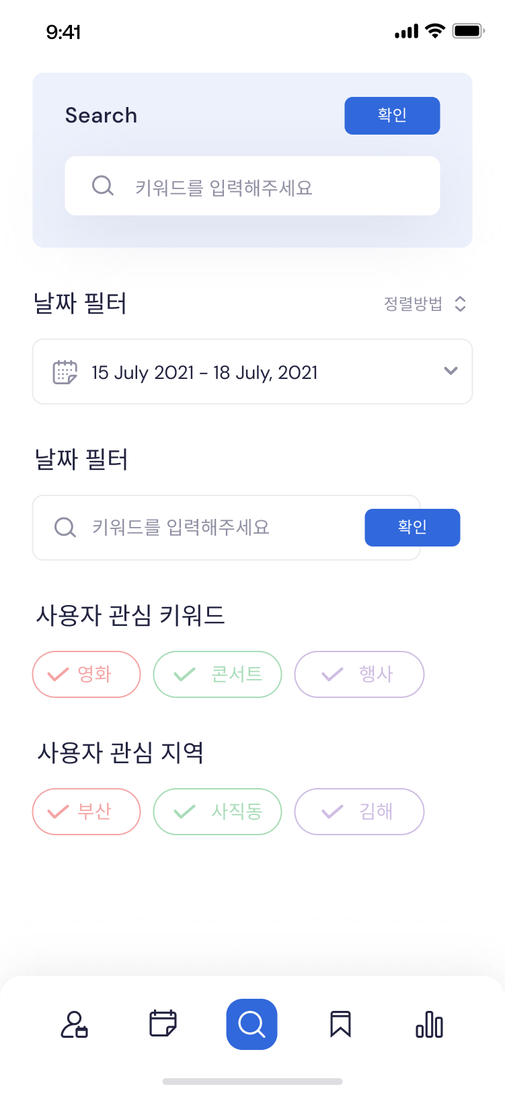This screenshot has width=505, height=1093.
Task: Expand the 15 July 2021 date range dropdown
Action: [253, 372]
